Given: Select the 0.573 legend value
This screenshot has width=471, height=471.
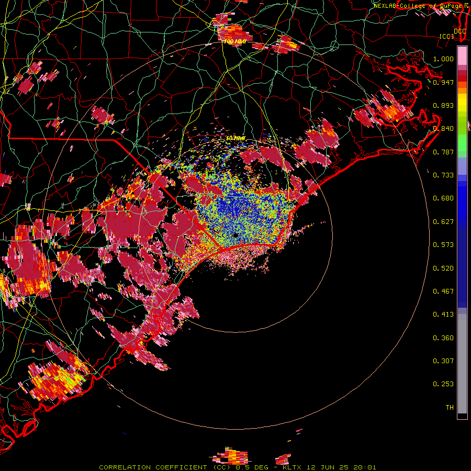Looking at the screenshot, I should tap(443, 245).
